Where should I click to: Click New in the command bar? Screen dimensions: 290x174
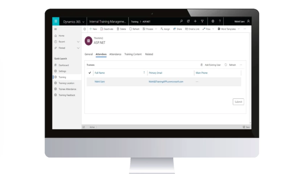93,29
